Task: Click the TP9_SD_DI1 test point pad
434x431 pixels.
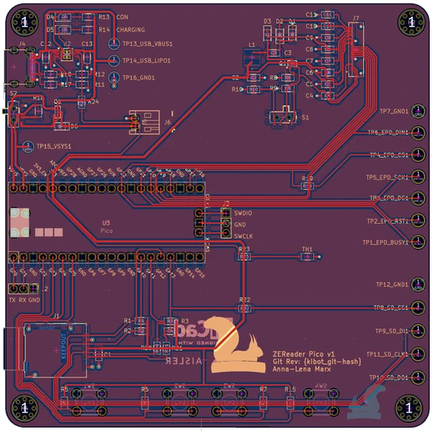Action: pos(418,331)
